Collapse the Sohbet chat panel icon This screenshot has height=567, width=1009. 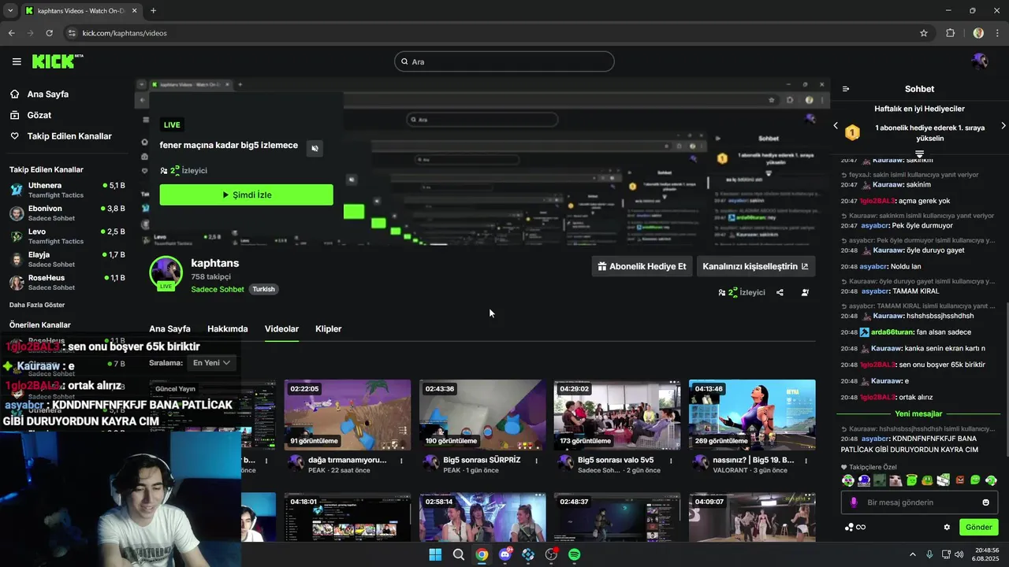point(846,89)
